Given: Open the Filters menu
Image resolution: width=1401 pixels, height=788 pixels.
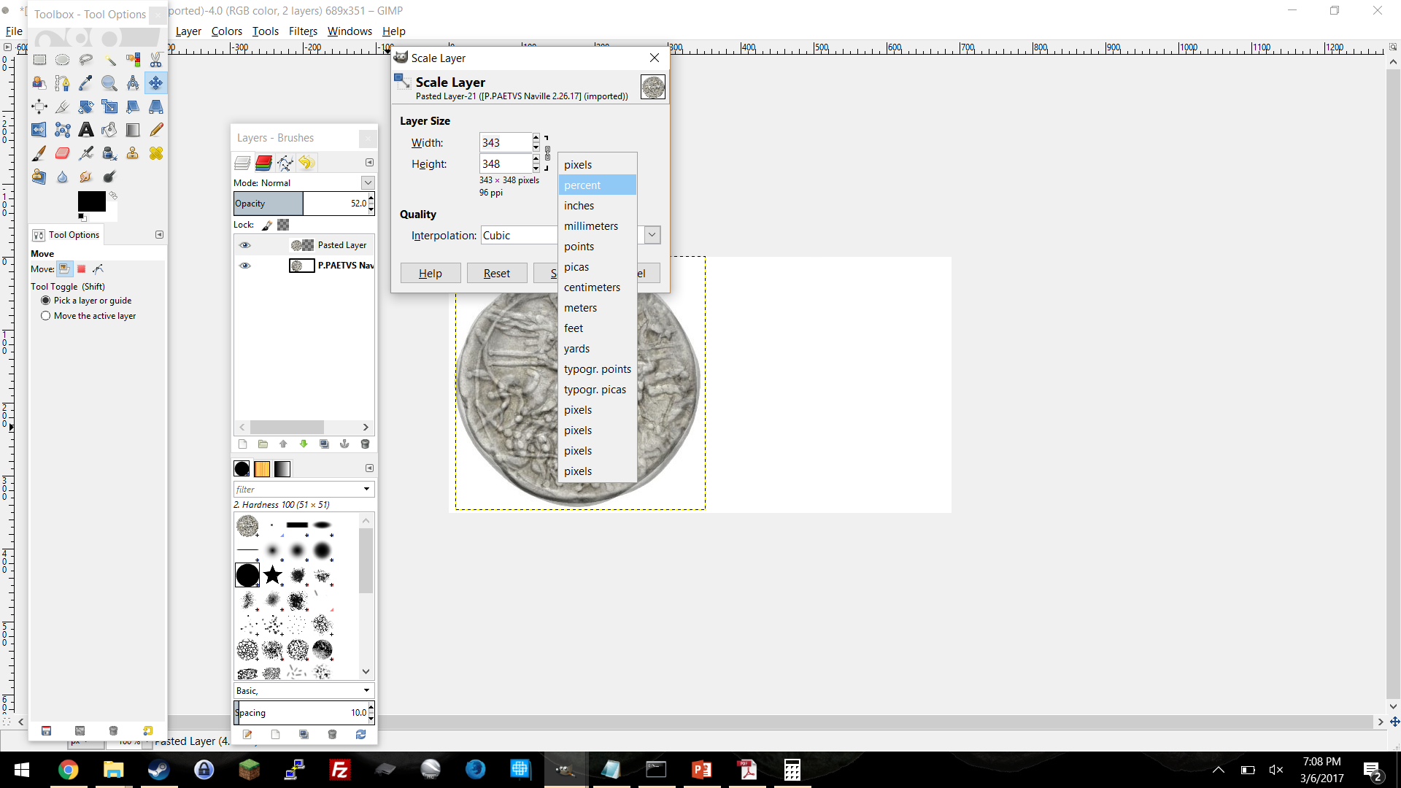Looking at the screenshot, I should pyautogui.click(x=303, y=31).
